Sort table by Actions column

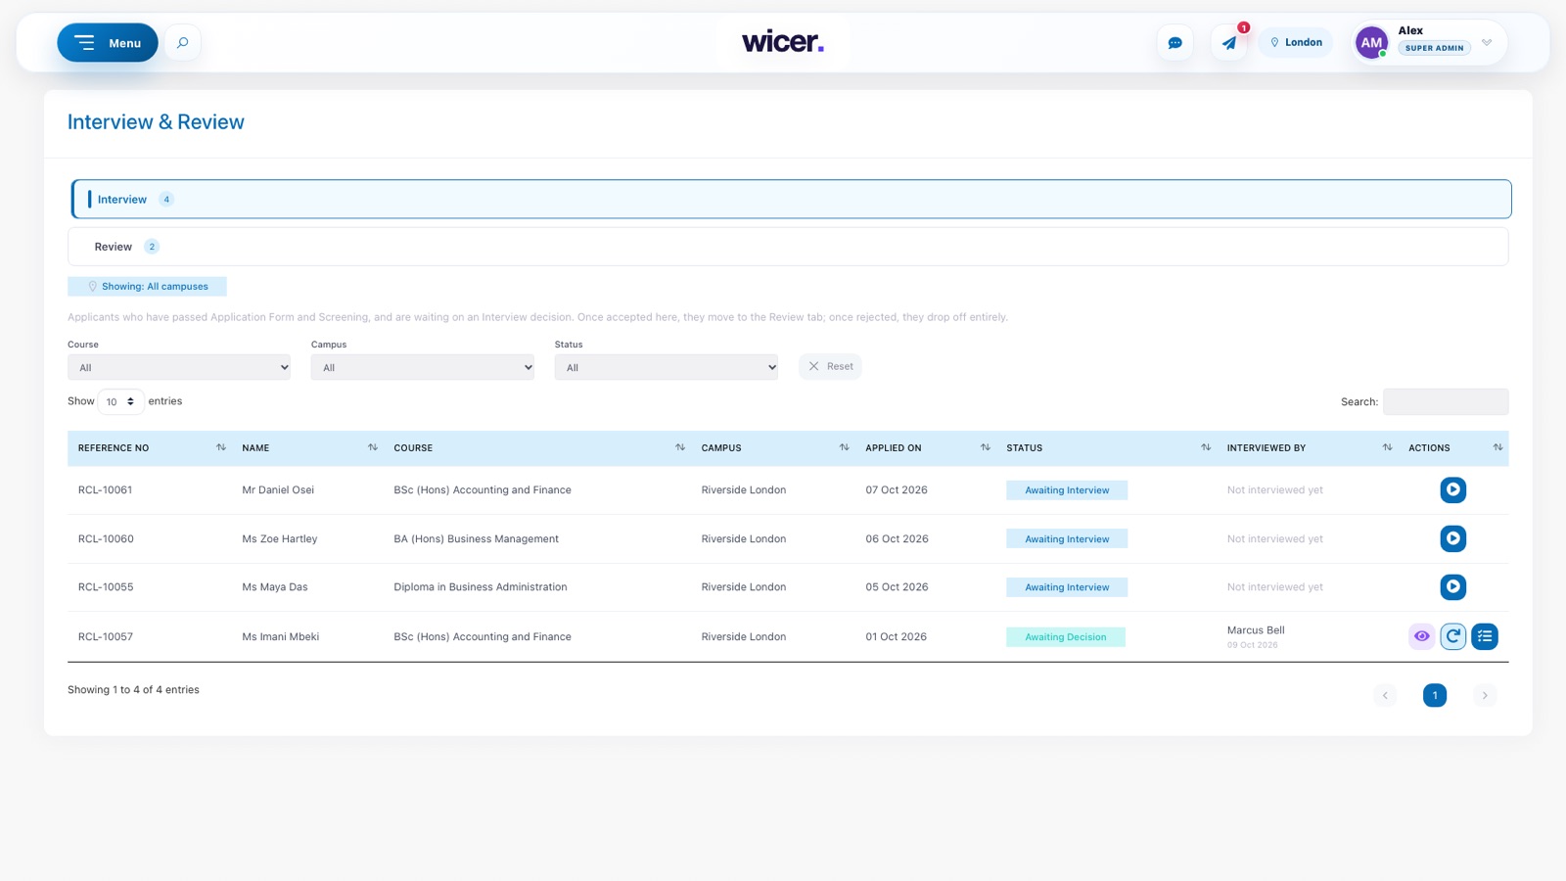tap(1453, 448)
